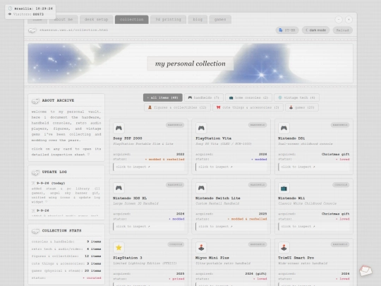Click the star icon on PlayStation 3 card
Screen dimensions: 381x286
(x=119, y=248)
